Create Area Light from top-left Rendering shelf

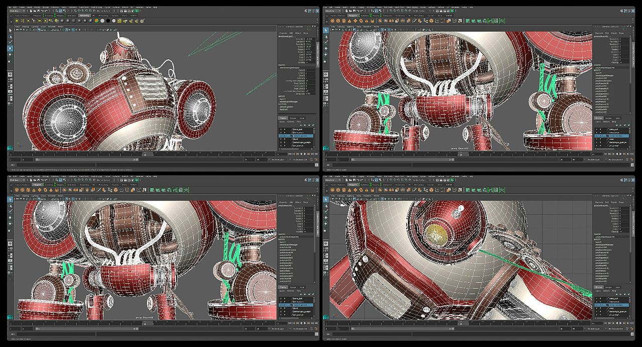(x=40, y=21)
